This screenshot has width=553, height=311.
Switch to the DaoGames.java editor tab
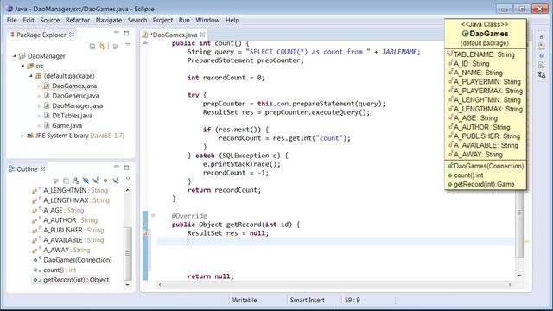tap(173, 35)
